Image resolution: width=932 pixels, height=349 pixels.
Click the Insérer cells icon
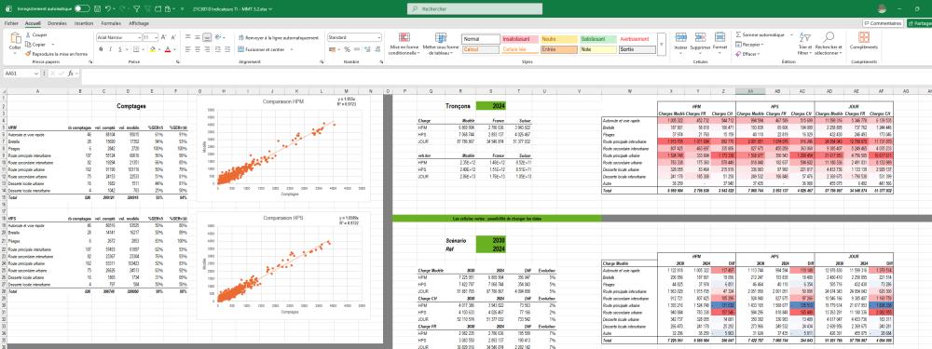[x=681, y=38]
